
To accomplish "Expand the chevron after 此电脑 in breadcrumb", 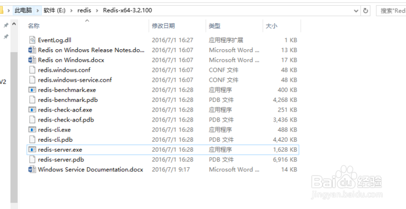I will point(38,10).
